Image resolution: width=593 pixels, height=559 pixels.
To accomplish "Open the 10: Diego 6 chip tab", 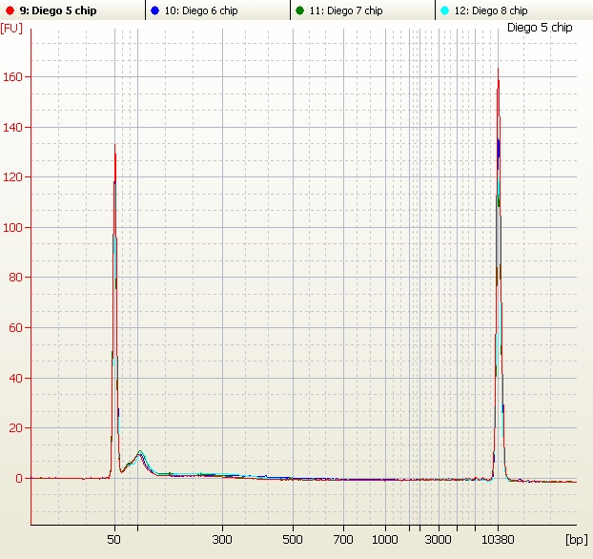I will point(202,10).
